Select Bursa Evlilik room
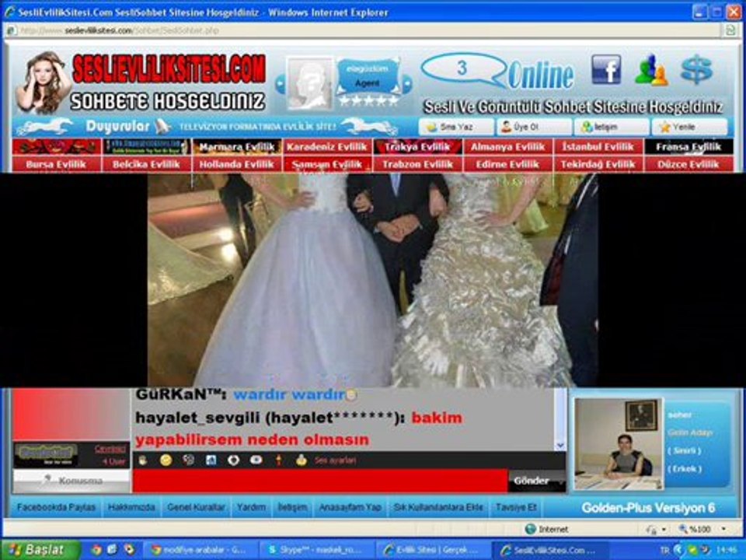 tap(56, 164)
